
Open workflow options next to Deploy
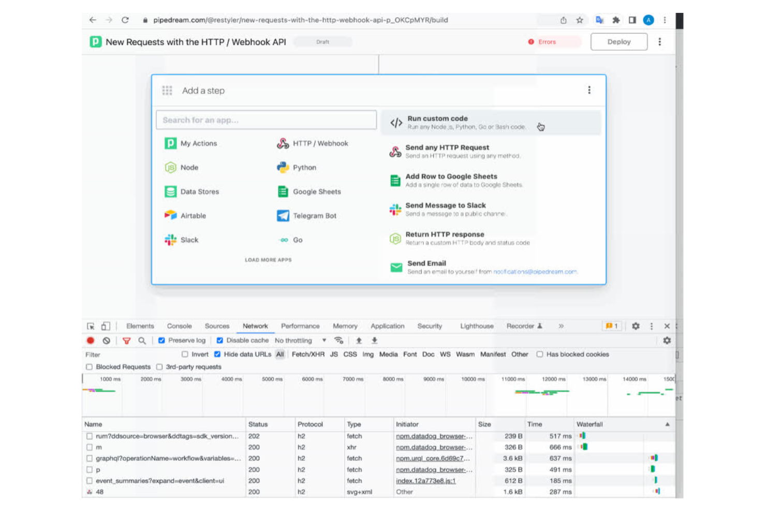pos(659,42)
